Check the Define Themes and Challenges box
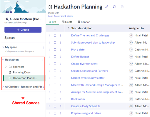This screenshot has width=150, height=117. click(x=55, y=35)
